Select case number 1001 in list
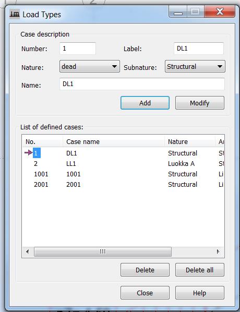The height and width of the screenshot is (312, 240). [41, 174]
